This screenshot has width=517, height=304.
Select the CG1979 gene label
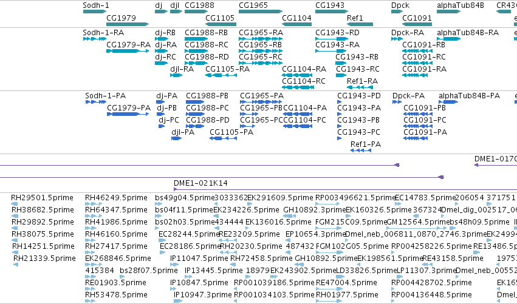[121, 18]
